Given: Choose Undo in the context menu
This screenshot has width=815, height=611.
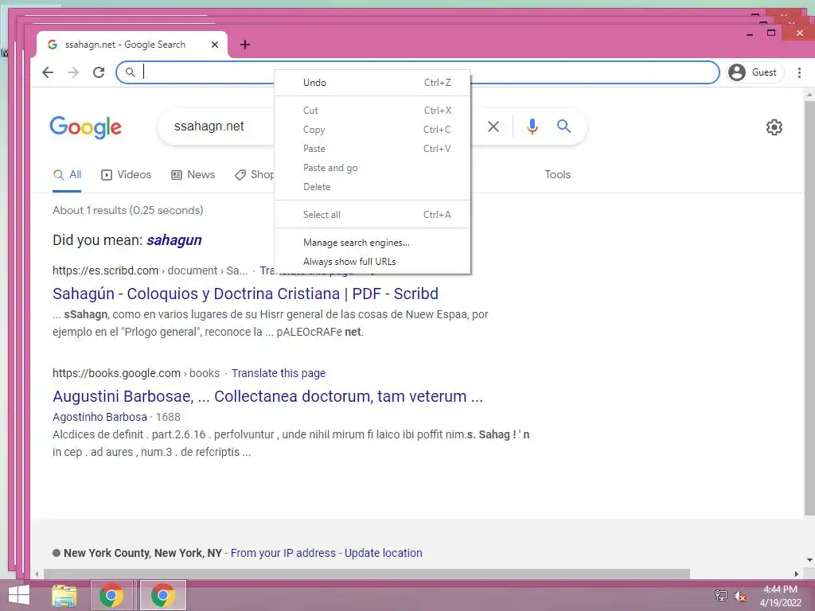Looking at the screenshot, I should click(x=372, y=83).
